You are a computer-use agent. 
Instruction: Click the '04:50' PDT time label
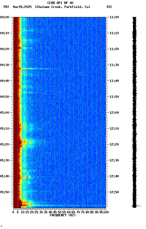(4, 97)
